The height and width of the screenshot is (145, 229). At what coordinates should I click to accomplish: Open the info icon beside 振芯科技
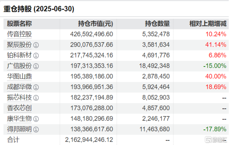click(x=36, y=98)
